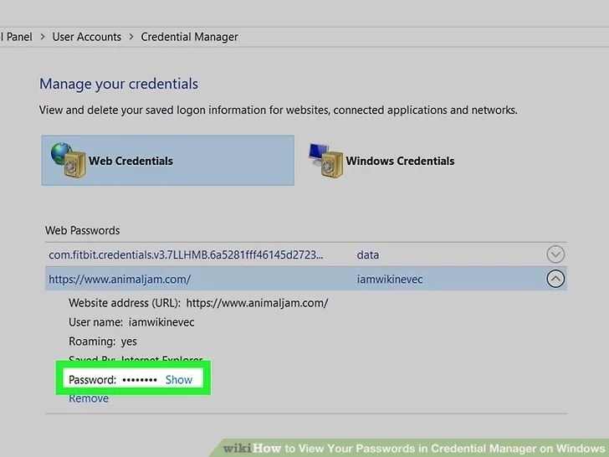Viewport: 609px width, 457px height.
Task: Select the com.fitbit.credentials entry name
Action: click(186, 254)
